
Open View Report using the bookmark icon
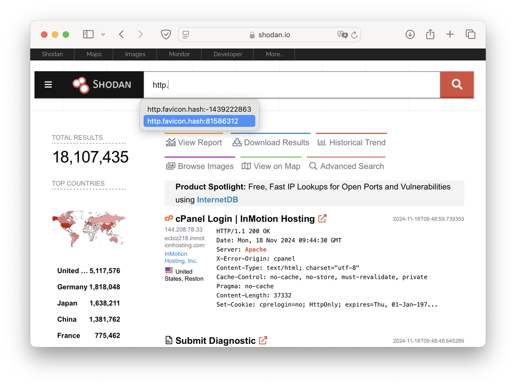click(170, 142)
